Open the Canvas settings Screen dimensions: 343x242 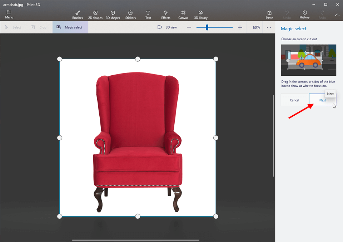[183, 14]
